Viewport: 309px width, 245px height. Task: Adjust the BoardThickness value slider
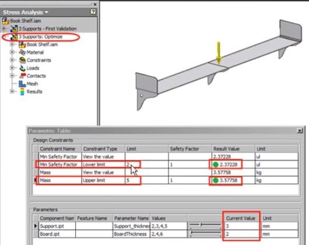[x=191, y=233]
